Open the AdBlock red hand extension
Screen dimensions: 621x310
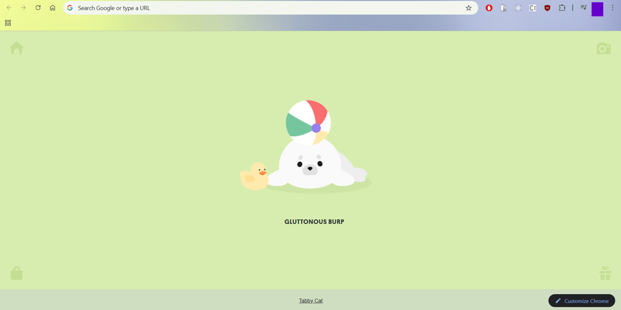(x=489, y=8)
